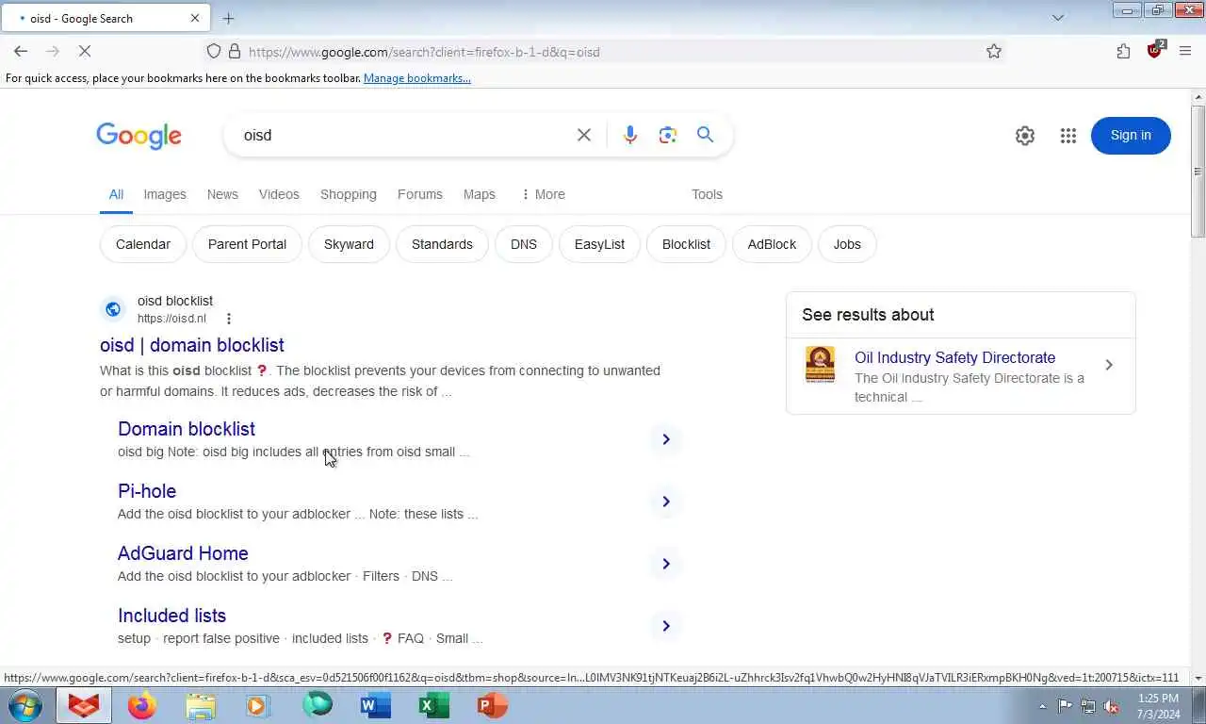The image size is (1206, 724).
Task: Go back with the browser back arrow
Action: (21, 52)
